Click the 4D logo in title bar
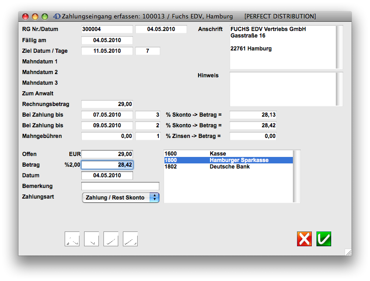Screen dimensions: 370x281 tap(56, 17)
